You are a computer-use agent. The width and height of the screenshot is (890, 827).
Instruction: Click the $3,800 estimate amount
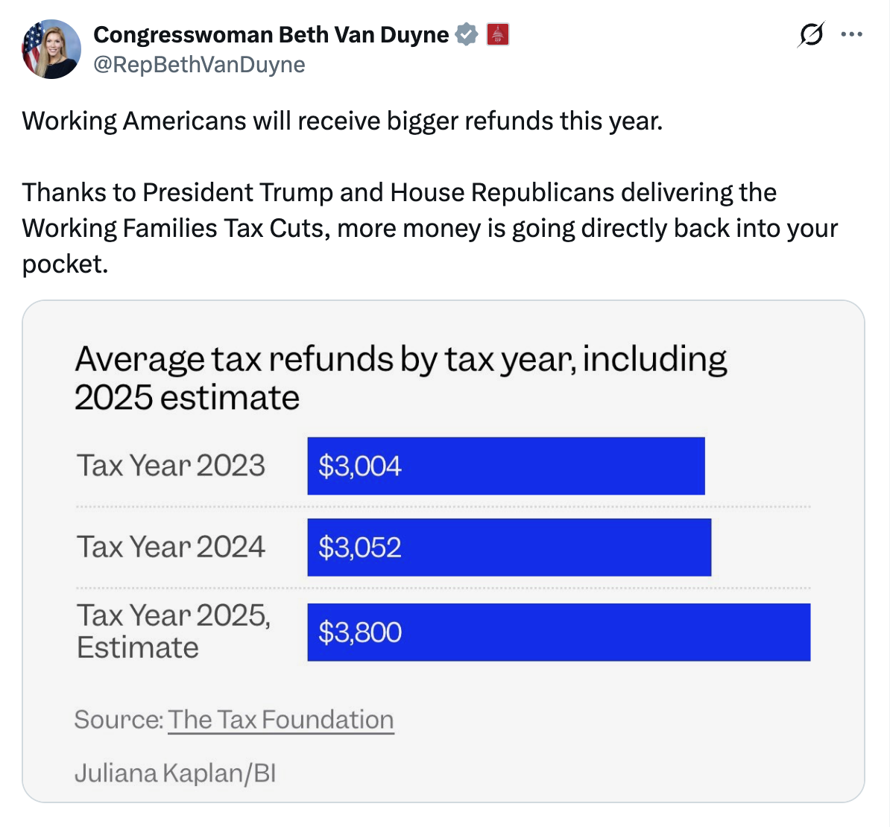[x=359, y=633]
